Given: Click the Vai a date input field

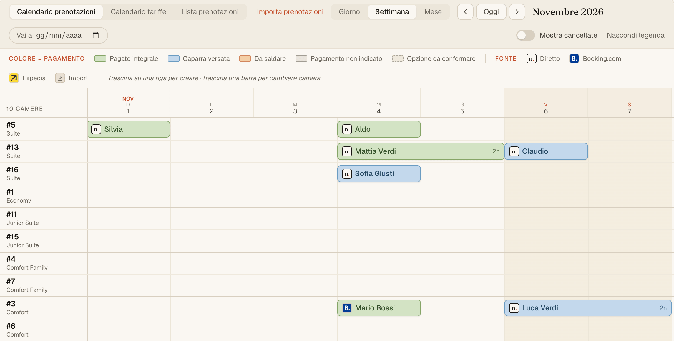Looking at the screenshot, I should click(x=58, y=35).
